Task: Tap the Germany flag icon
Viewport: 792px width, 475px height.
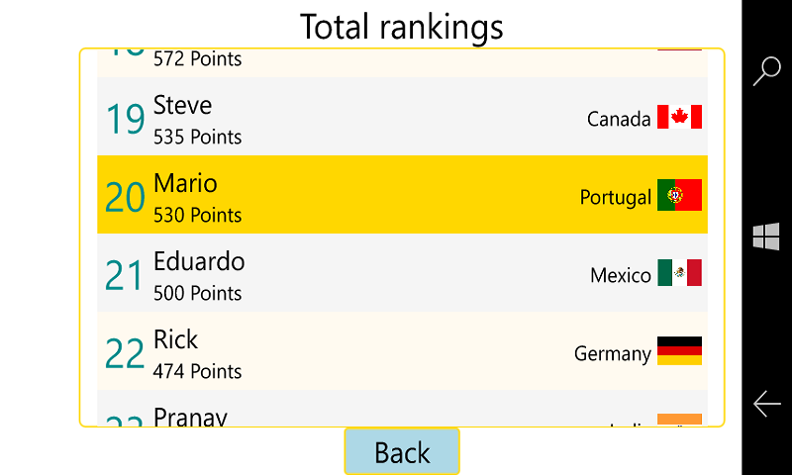Action: (679, 351)
